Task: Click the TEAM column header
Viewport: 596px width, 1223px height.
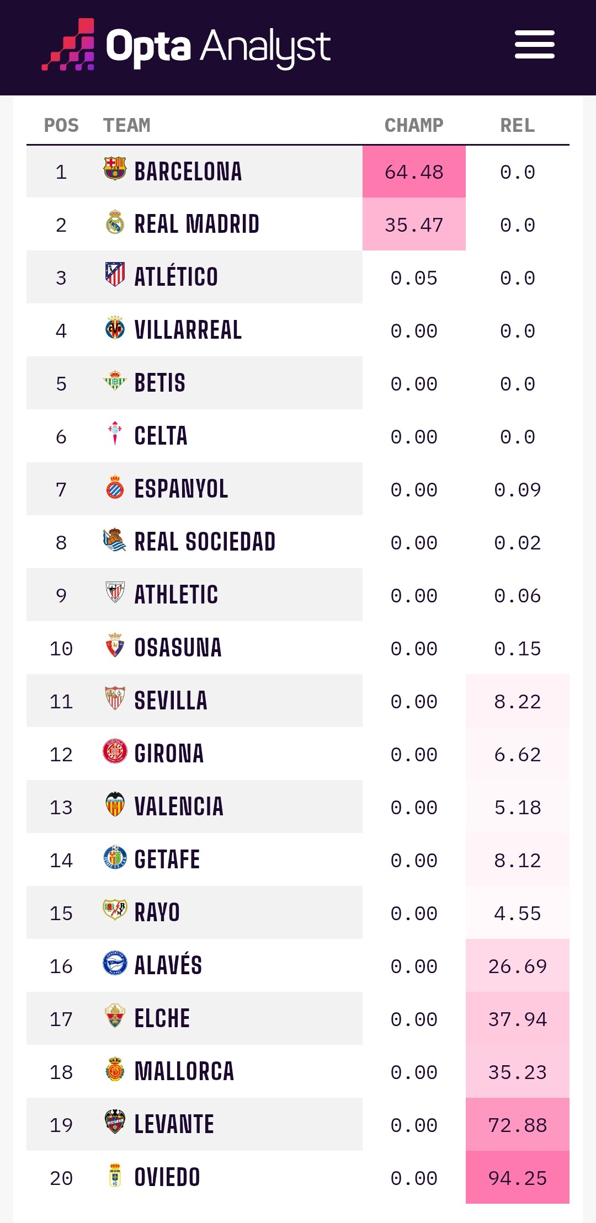Action: 127,125
